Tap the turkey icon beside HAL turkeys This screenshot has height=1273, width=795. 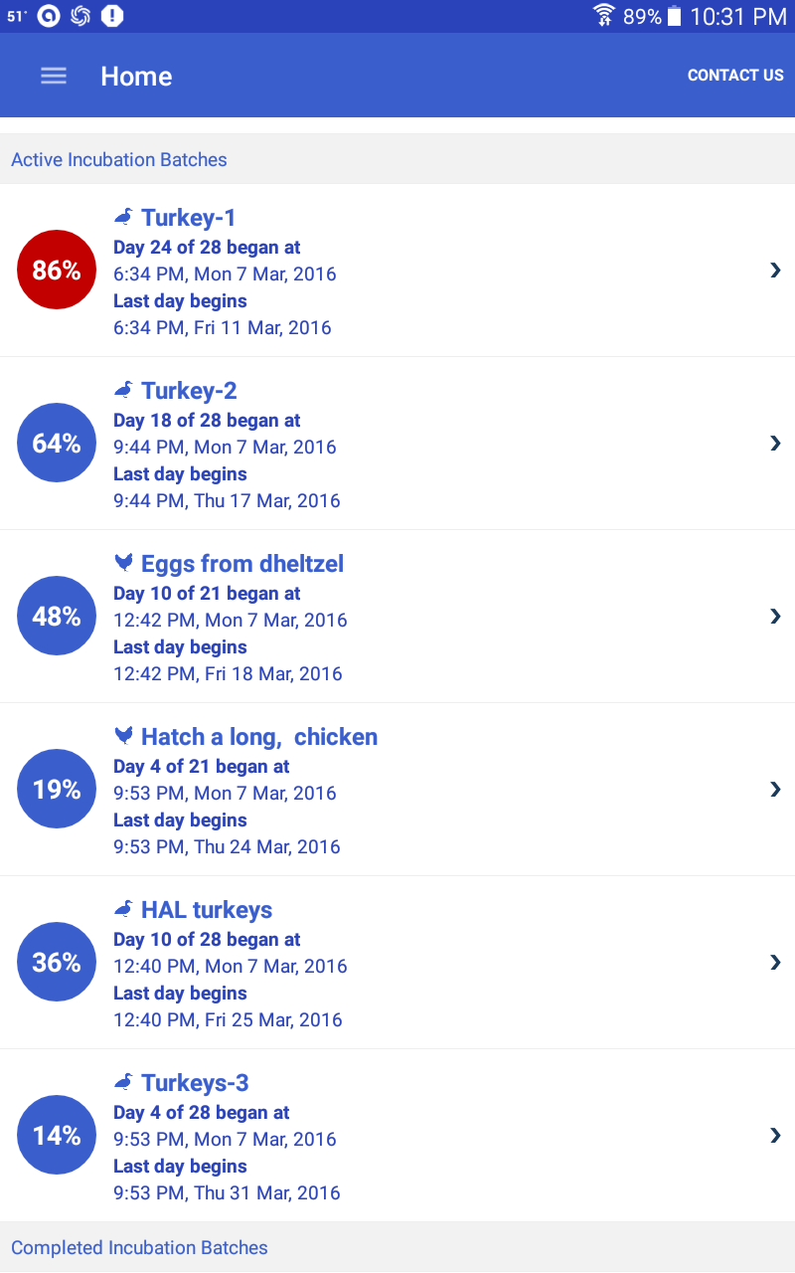tap(123, 908)
